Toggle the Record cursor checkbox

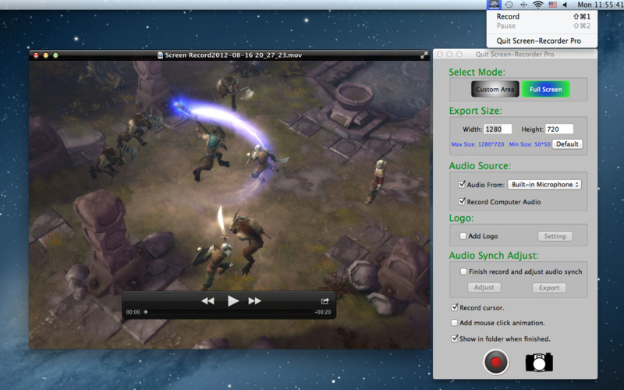(x=454, y=307)
